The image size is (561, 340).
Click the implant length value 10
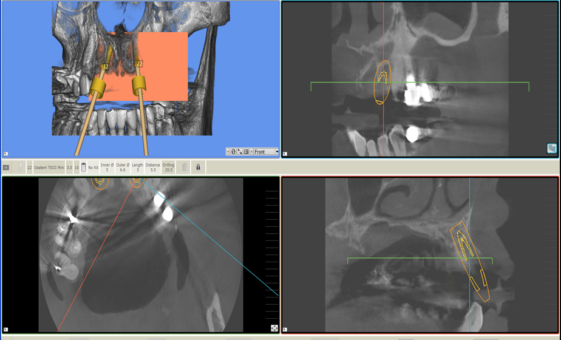76,168
